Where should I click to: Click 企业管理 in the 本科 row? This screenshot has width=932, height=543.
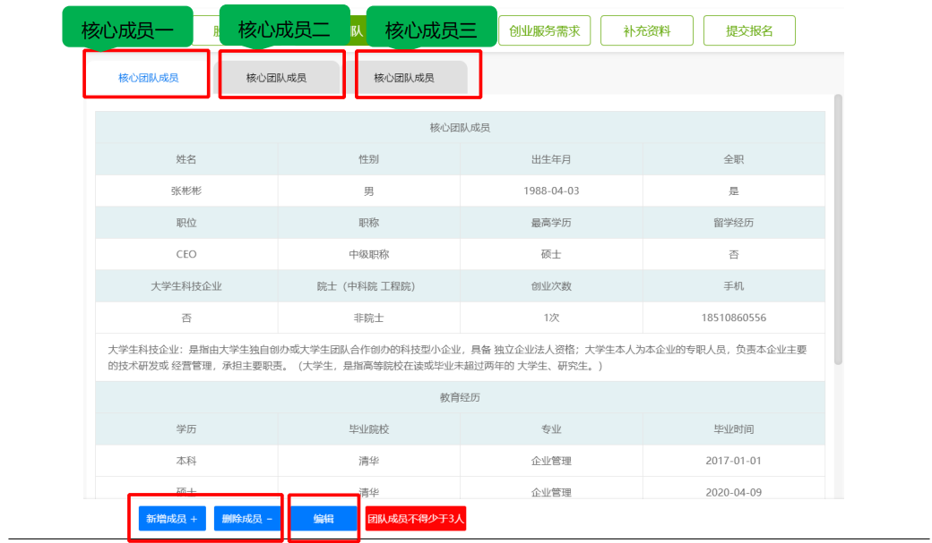551,461
